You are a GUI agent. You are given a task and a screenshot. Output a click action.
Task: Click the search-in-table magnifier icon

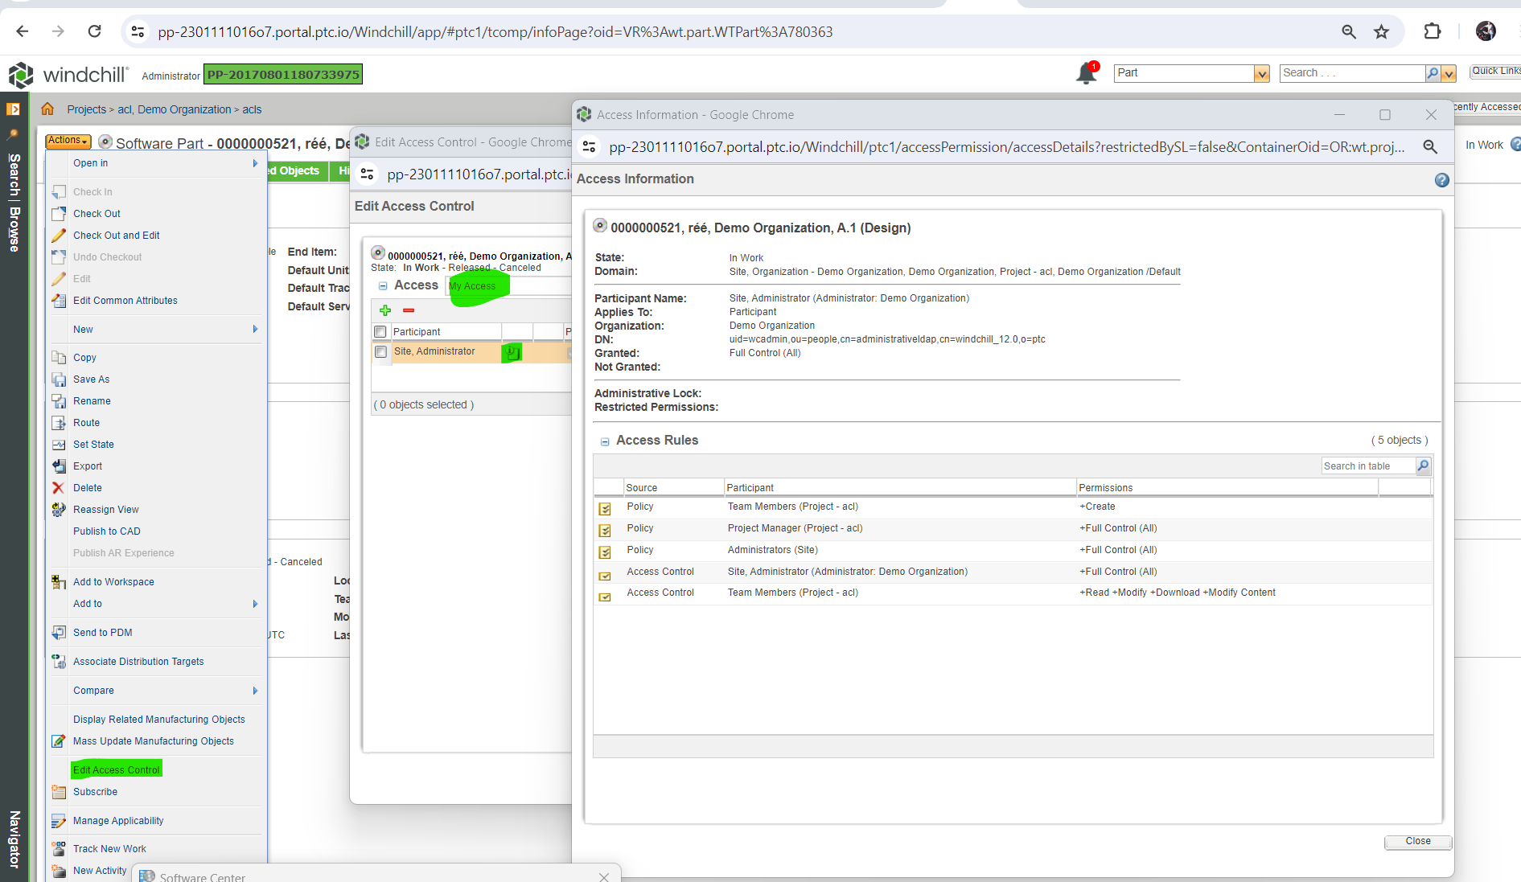(x=1423, y=466)
